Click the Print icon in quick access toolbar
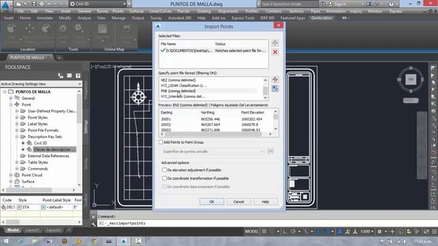Viewport: 438px width, 246px height. (x=42, y=4)
